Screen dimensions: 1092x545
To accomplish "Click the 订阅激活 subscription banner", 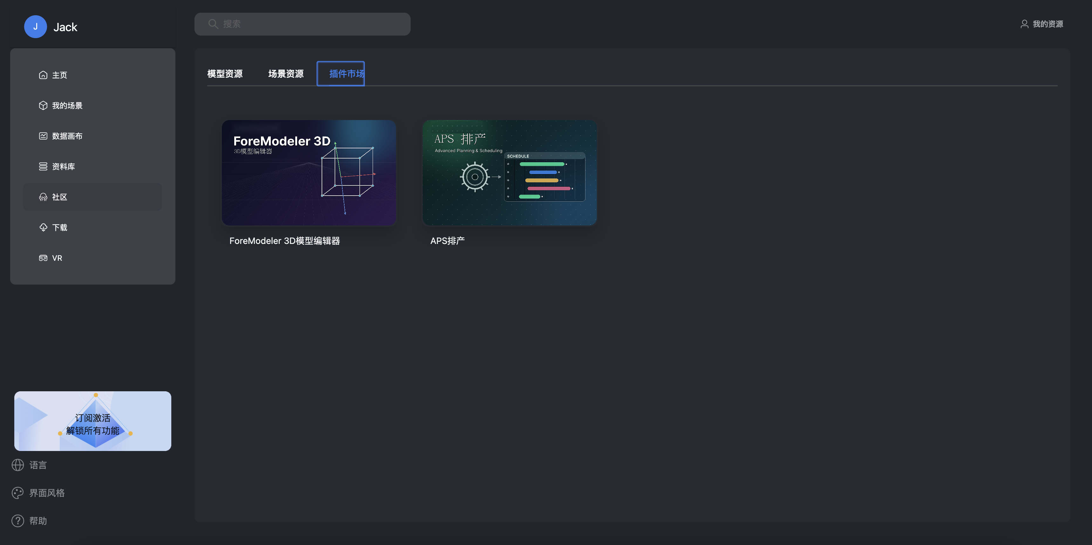I will point(93,421).
